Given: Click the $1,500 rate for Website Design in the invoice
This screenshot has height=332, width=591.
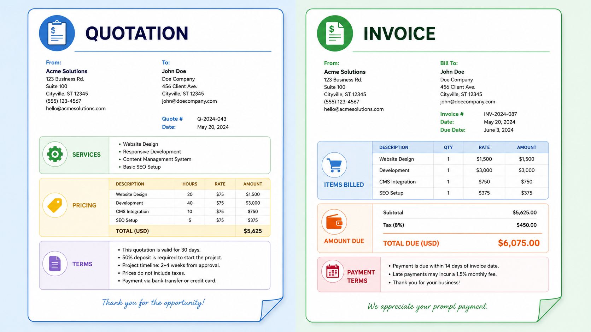Looking at the screenshot, I should pyautogui.click(x=484, y=159).
